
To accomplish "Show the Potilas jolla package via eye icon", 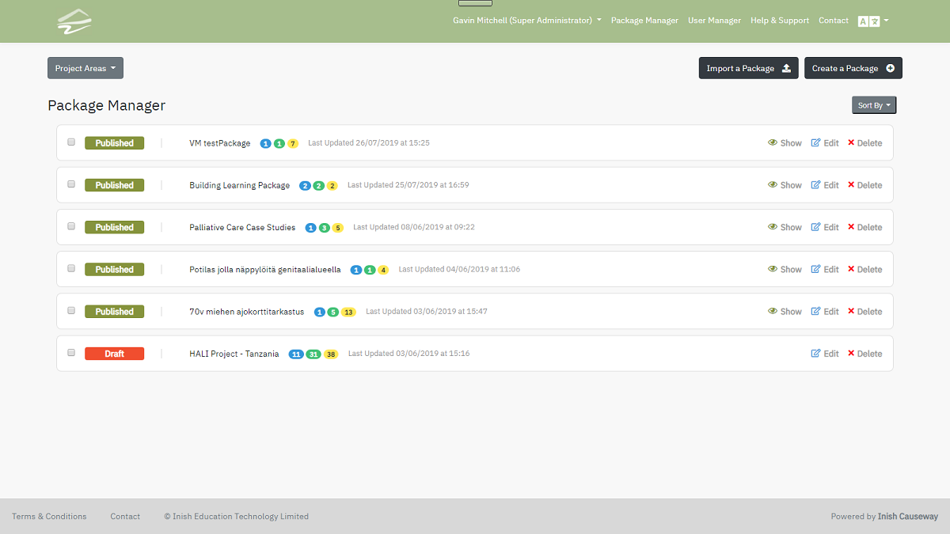I will 773,270.
